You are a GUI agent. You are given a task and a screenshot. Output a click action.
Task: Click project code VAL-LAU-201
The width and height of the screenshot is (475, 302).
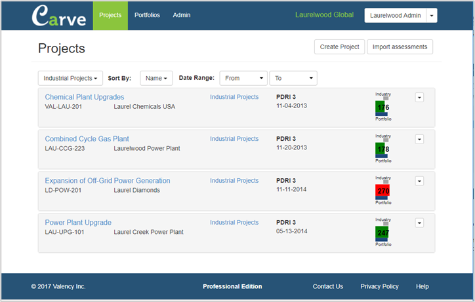[64, 107]
